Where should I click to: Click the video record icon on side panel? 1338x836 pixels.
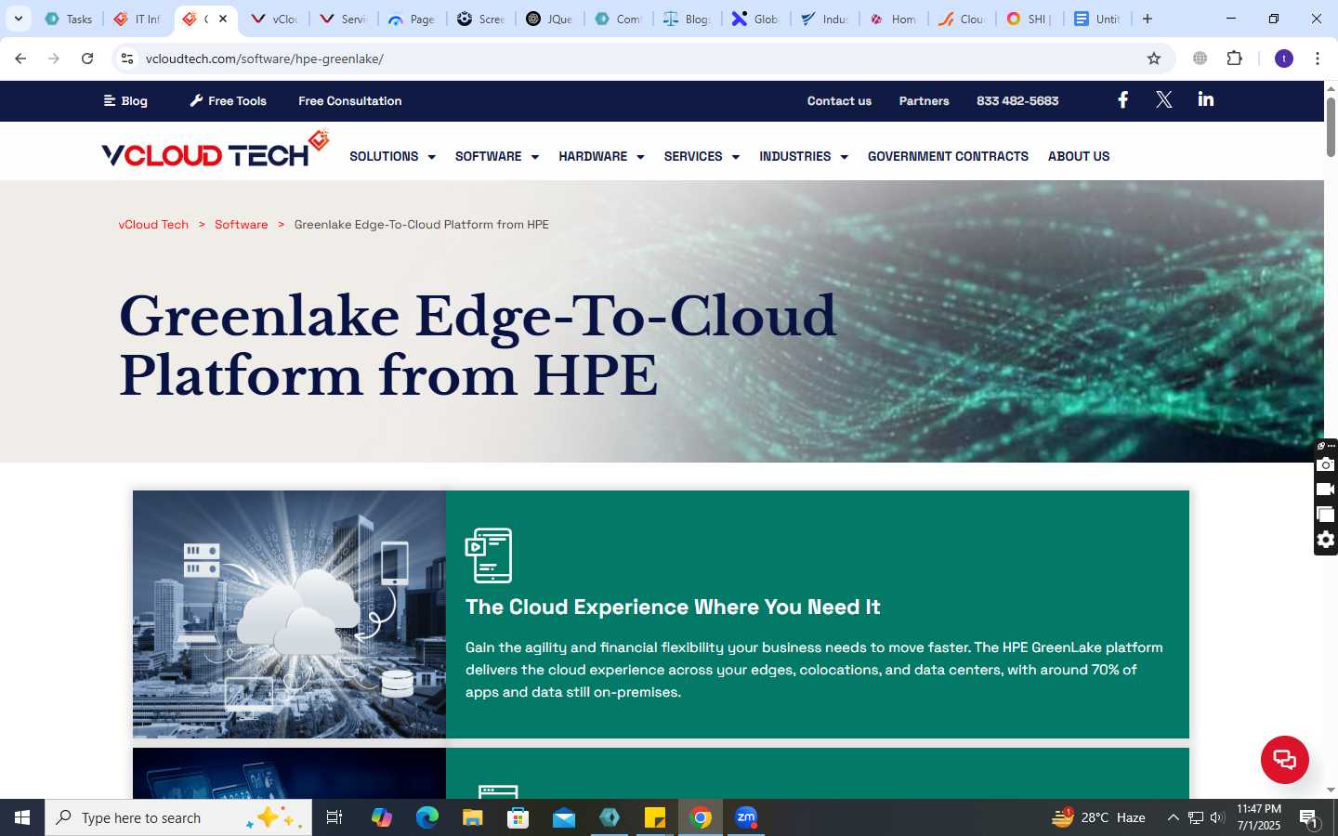(x=1326, y=490)
